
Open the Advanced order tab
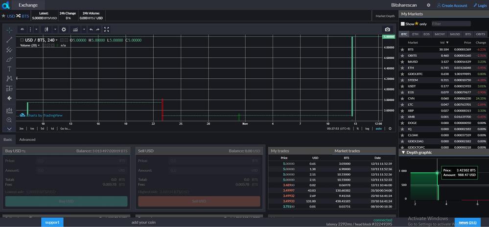(27, 139)
